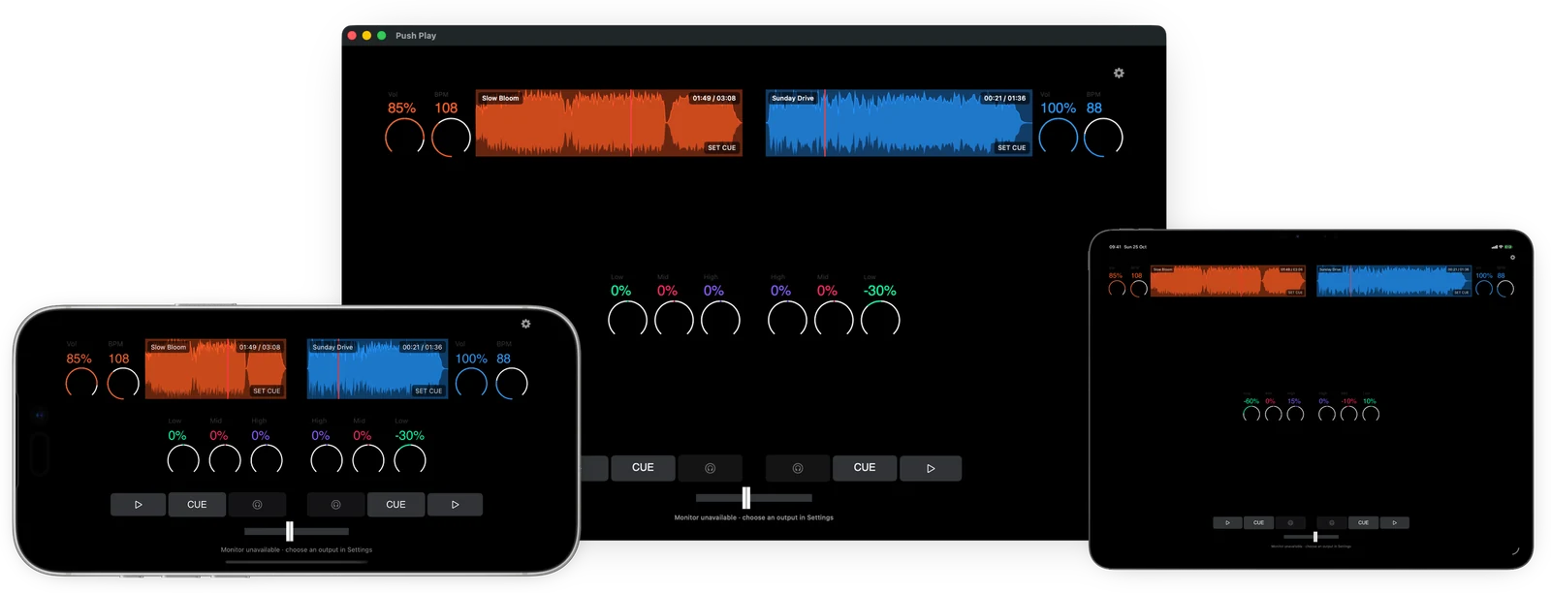Play the right deck in Mac window
Image resolution: width=1551 pixels, height=593 pixels.
(x=931, y=468)
